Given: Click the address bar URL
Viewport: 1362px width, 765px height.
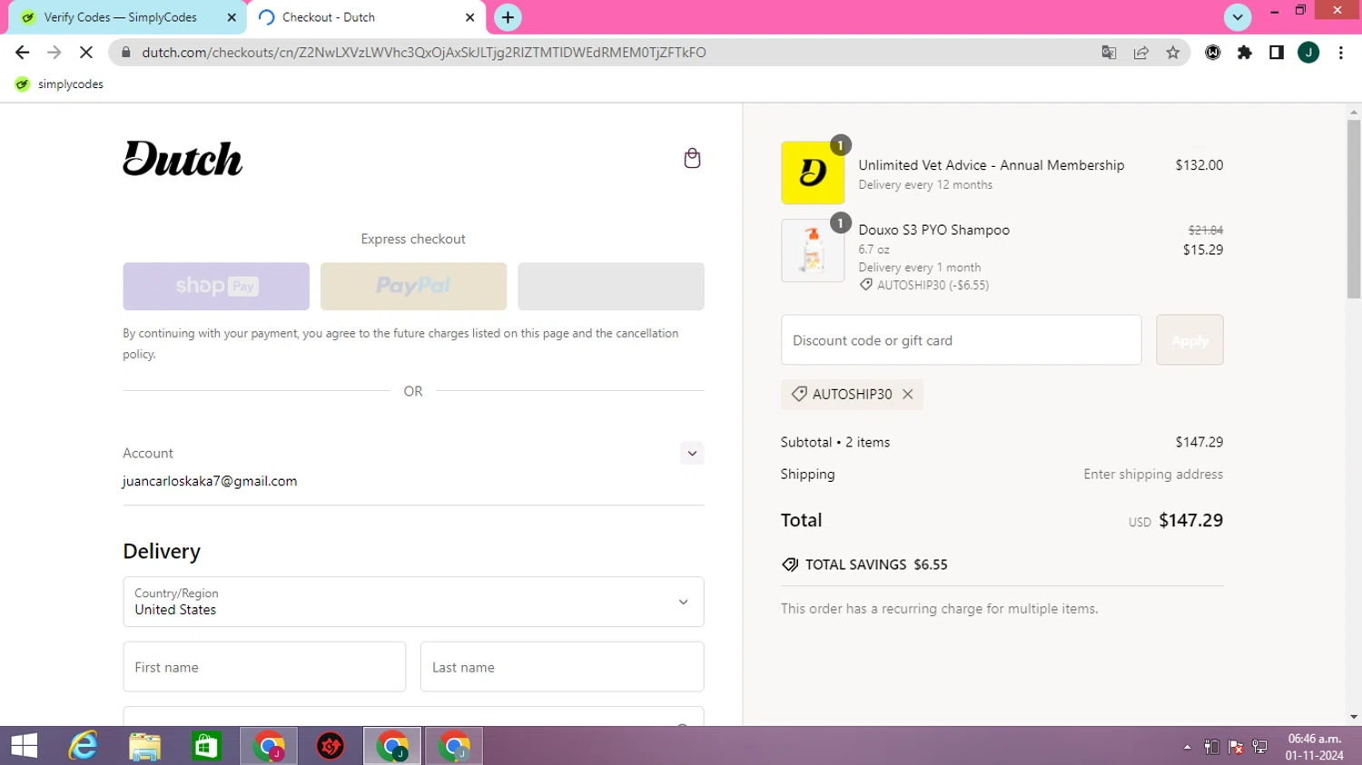Looking at the screenshot, I should point(424,53).
